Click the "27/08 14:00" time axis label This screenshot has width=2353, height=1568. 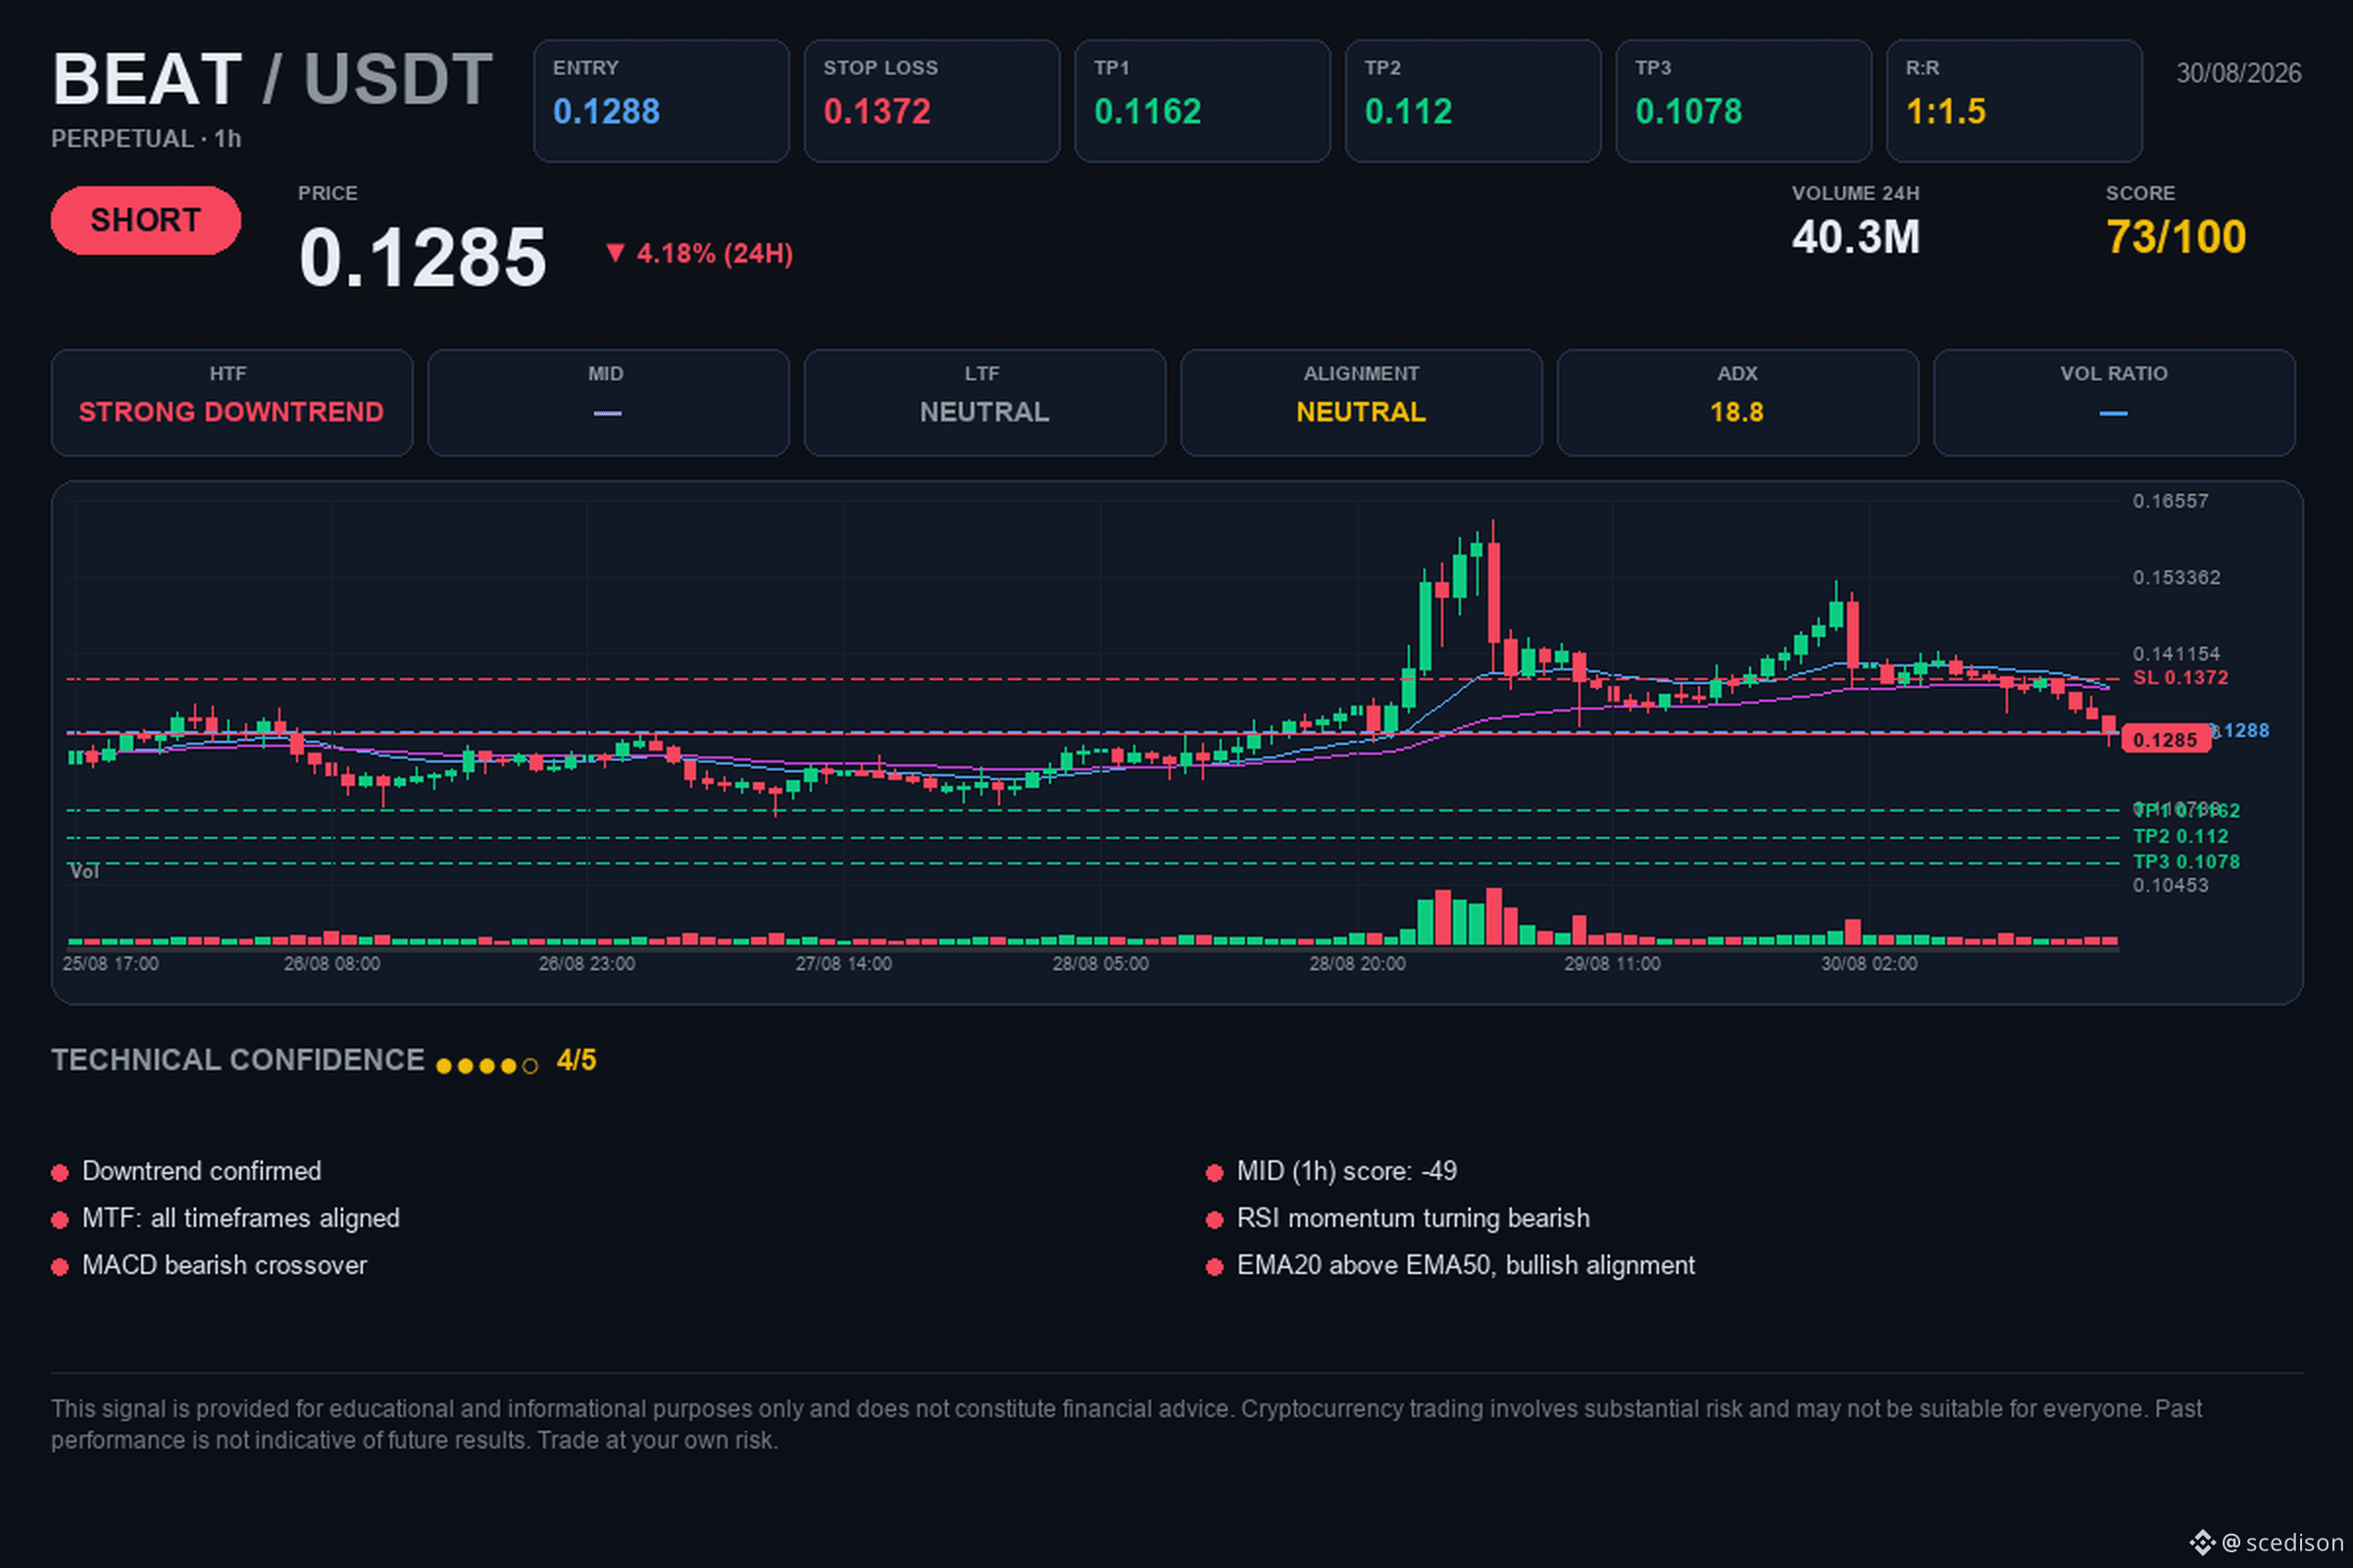(843, 964)
